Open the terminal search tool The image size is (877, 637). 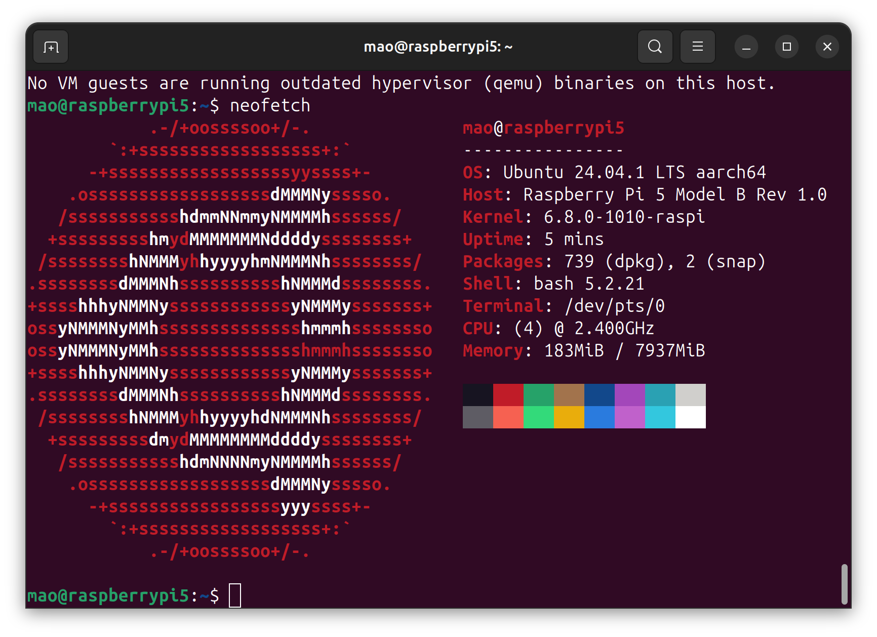coord(655,47)
